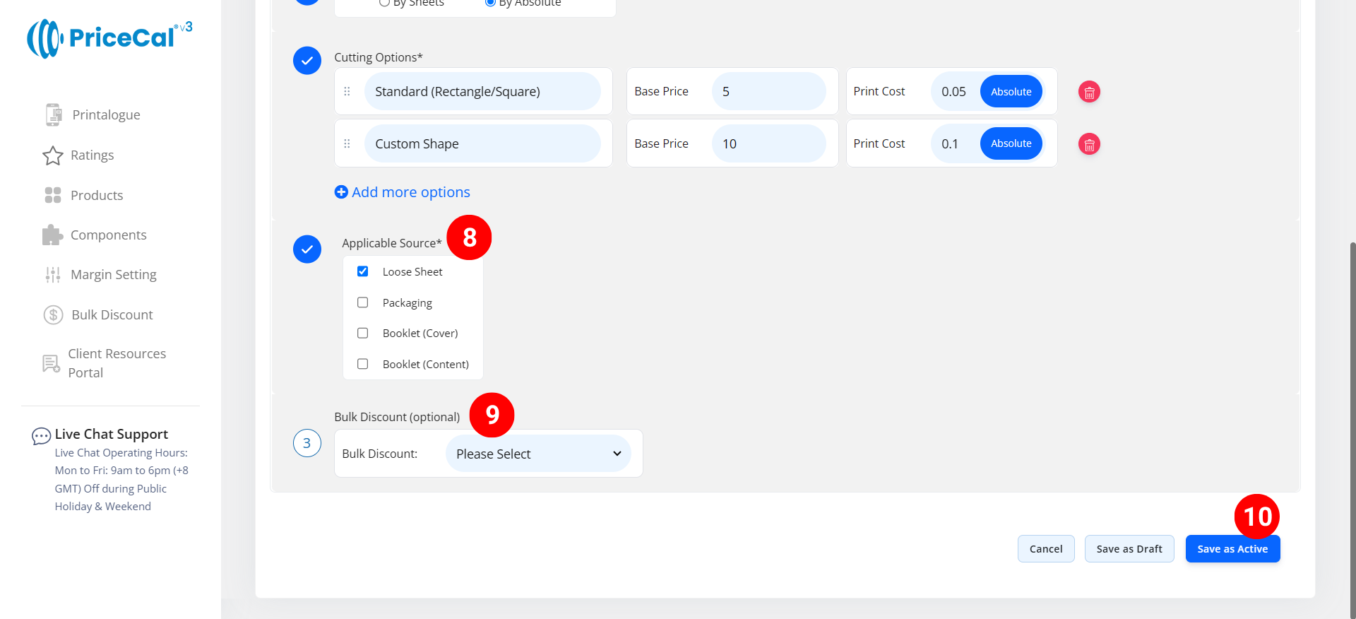Click Base Price field containing 10
The height and width of the screenshot is (619, 1356).
pyautogui.click(x=768, y=143)
